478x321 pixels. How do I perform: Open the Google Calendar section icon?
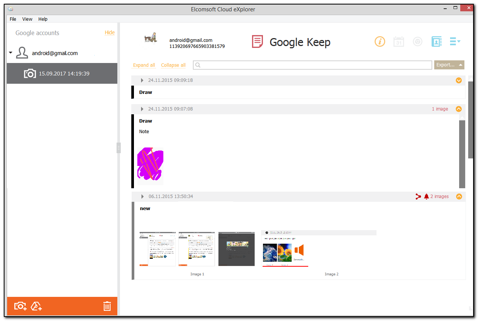pyautogui.click(x=398, y=41)
